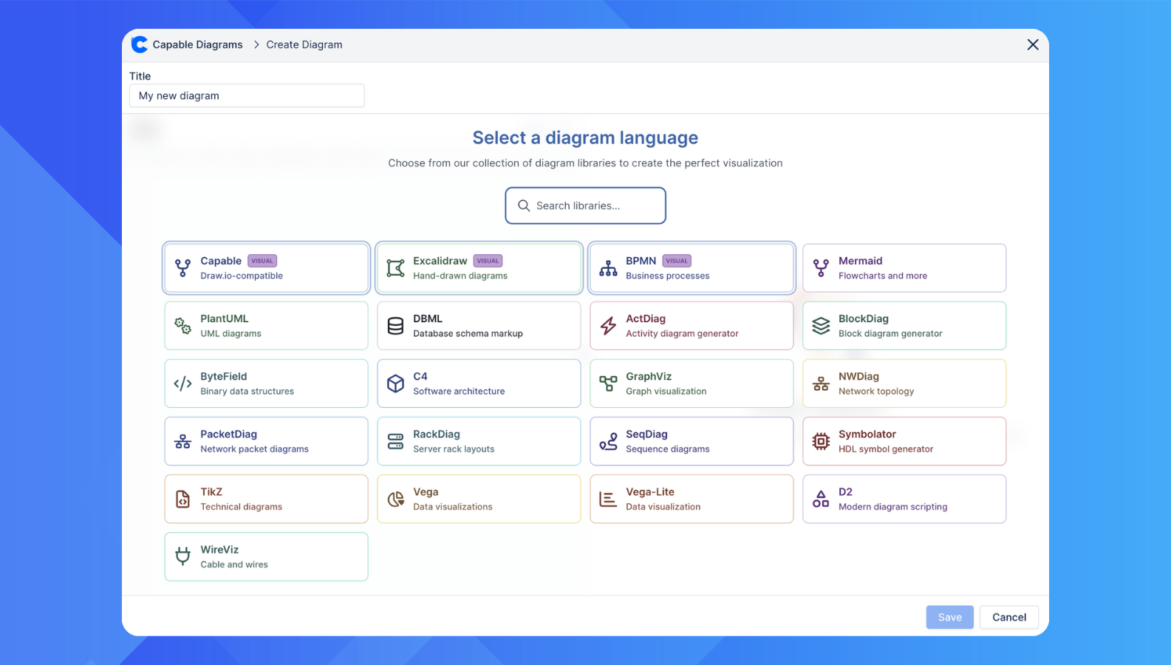Select the Vega pie chart icon
This screenshot has width=1171, height=665.
(395, 499)
